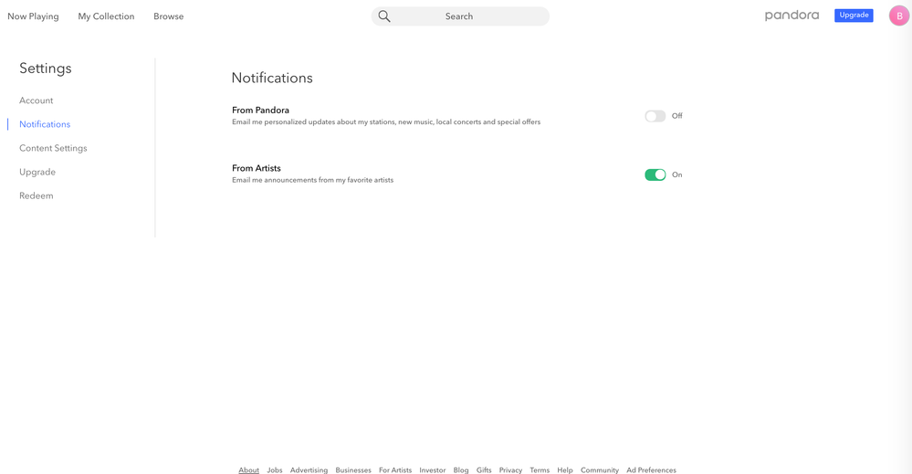Open Content Settings in the sidebar

[x=53, y=148]
